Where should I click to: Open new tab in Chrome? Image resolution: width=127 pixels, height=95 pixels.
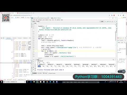coord(34,13)
